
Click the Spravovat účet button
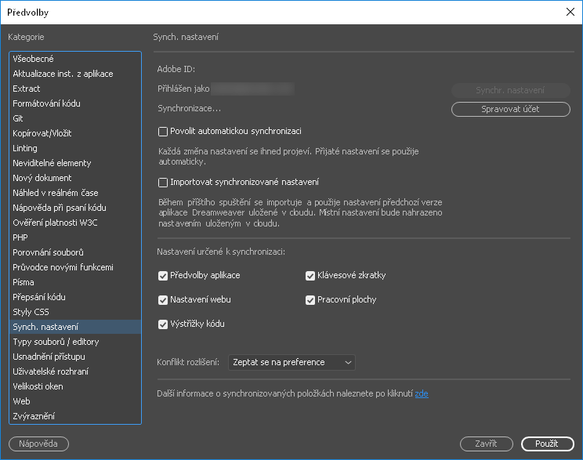point(510,110)
